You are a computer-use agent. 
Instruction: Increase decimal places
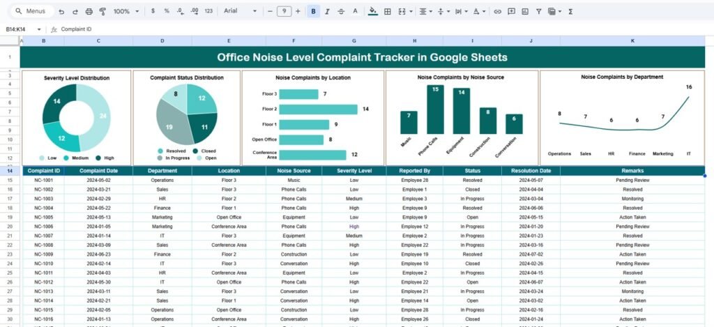(195, 11)
